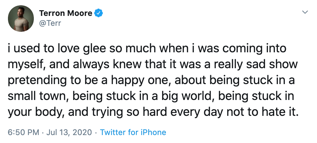Image resolution: width=317 pixels, height=143 pixels.
Task: Click the word "glee" in the tweet
Action: click(x=94, y=49)
